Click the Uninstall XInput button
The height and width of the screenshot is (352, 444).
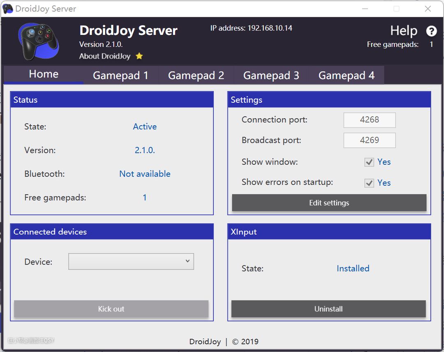[328, 309]
